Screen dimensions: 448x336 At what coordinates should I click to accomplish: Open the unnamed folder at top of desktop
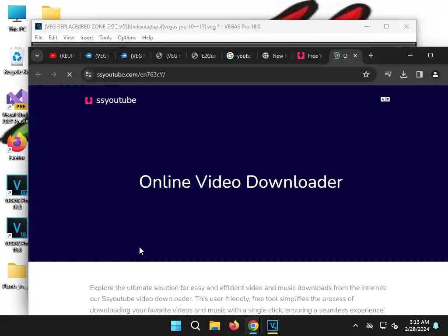[x=51, y=13]
